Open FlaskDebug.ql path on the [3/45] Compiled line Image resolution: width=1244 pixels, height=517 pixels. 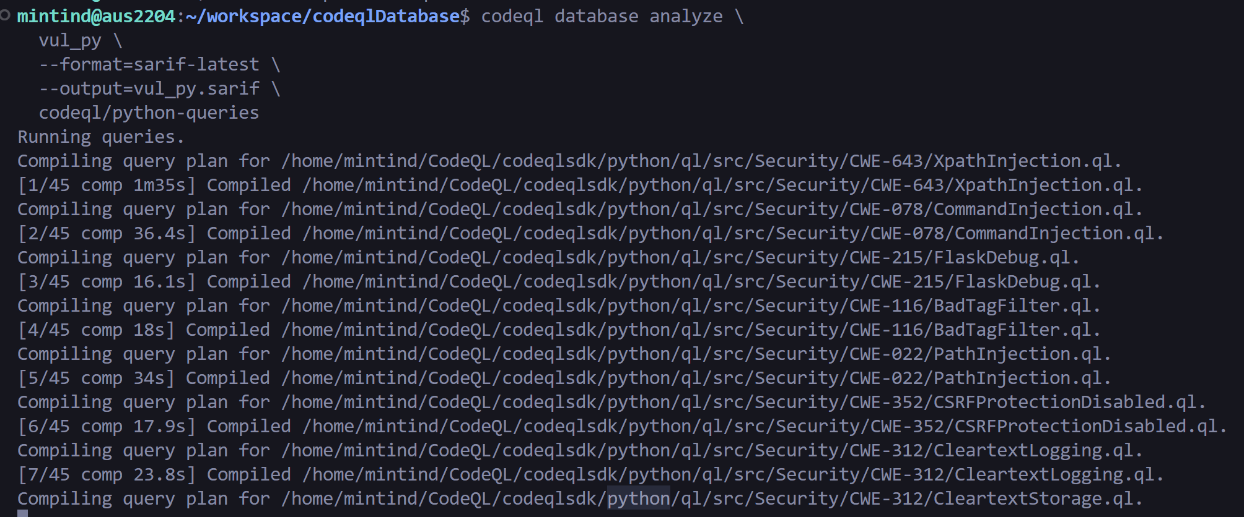(x=701, y=281)
